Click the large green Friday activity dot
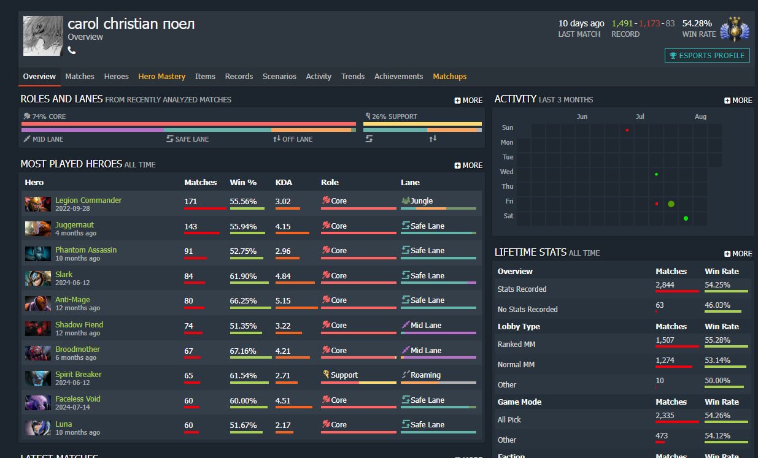Screen dimensions: 758x458 coord(671,204)
